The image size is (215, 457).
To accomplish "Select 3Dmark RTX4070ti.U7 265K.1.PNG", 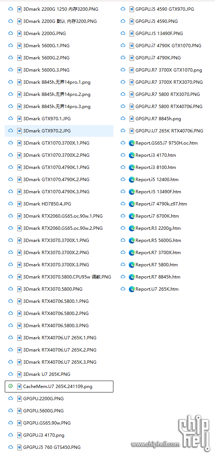I will [59, 338].
